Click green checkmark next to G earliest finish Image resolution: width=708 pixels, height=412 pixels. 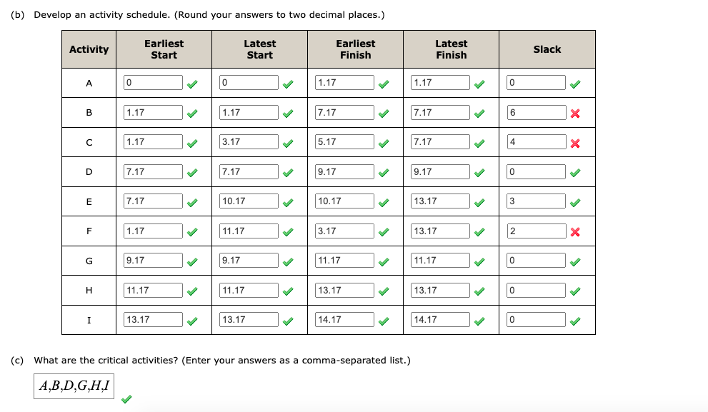[383, 261]
